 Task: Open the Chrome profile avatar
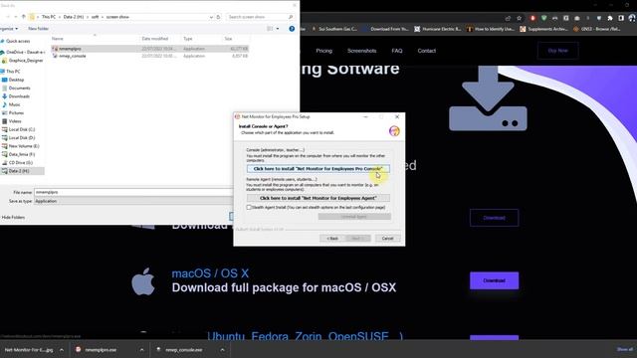point(632,18)
